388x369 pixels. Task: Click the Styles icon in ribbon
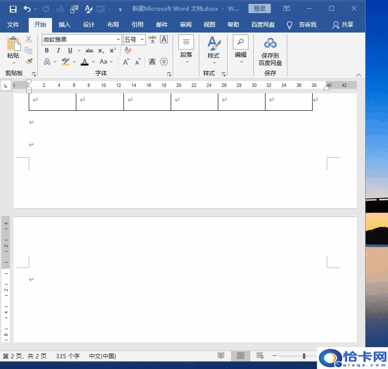(x=213, y=44)
